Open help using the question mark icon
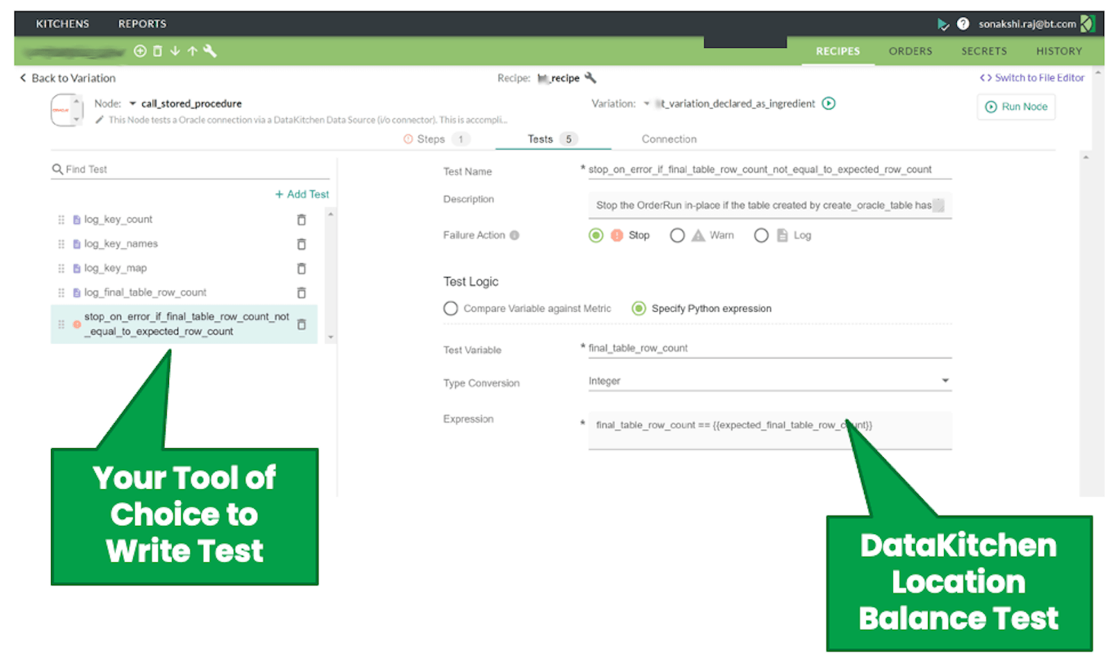The width and height of the screenshot is (1110, 665). [964, 24]
